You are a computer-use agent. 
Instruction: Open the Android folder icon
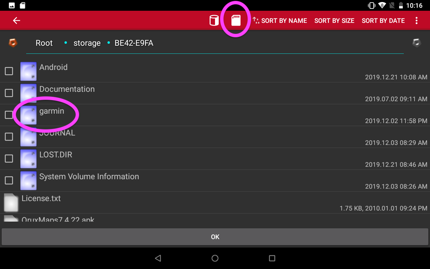pyautogui.click(x=28, y=71)
